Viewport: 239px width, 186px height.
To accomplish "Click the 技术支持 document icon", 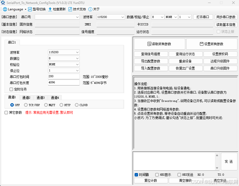I will click(70, 9).
